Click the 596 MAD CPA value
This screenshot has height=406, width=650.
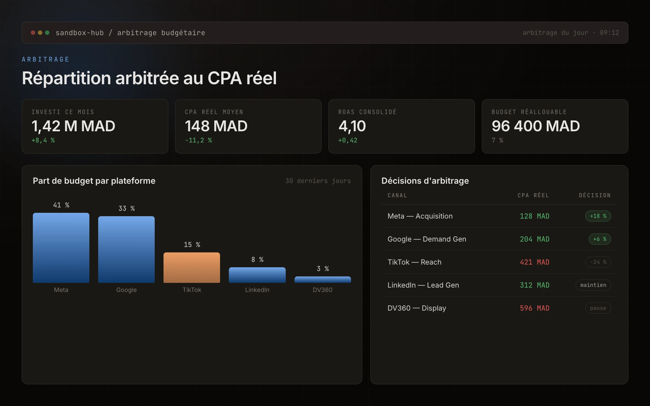535,308
